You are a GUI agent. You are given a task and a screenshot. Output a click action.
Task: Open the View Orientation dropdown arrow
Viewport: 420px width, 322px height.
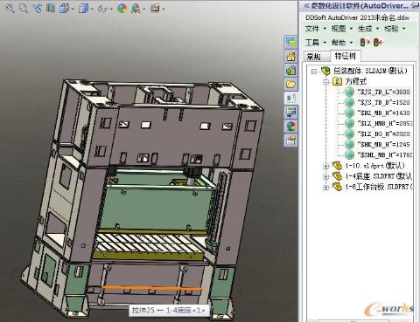click(x=73, y=10)
